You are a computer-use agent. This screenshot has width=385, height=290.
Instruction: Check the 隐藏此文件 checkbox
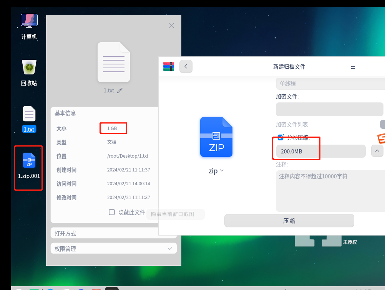[x=112, y=212]
